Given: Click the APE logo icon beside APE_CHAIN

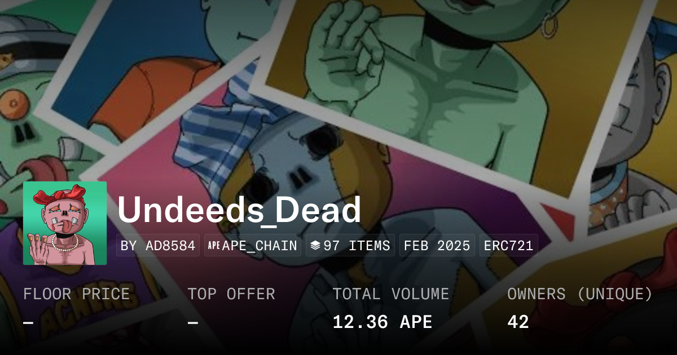Looking at the screenshot, I should coord(214,246).
